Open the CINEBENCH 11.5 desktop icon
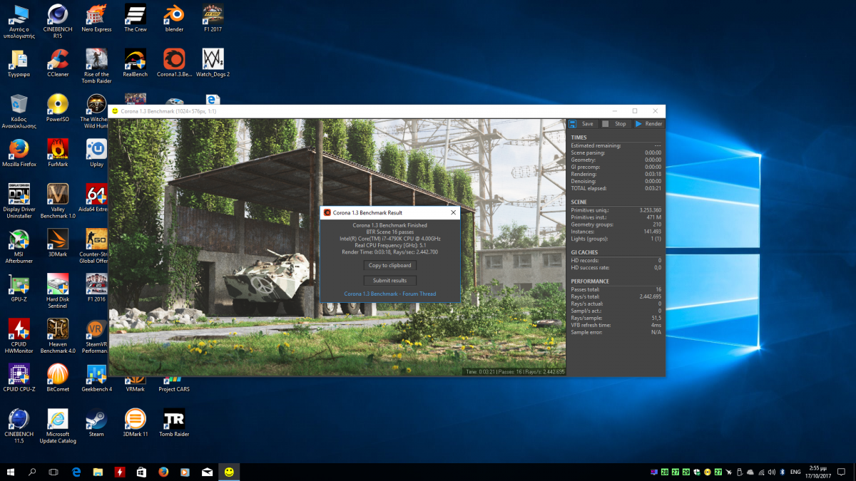 point(19,425)
